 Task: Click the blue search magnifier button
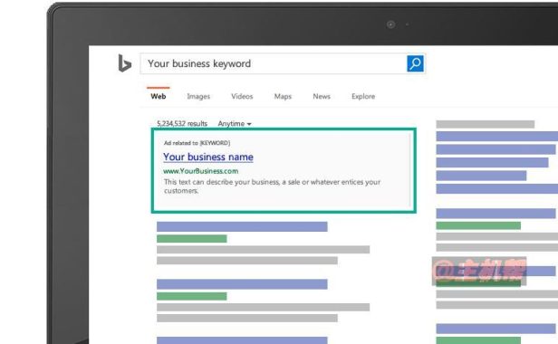(415, 63)
